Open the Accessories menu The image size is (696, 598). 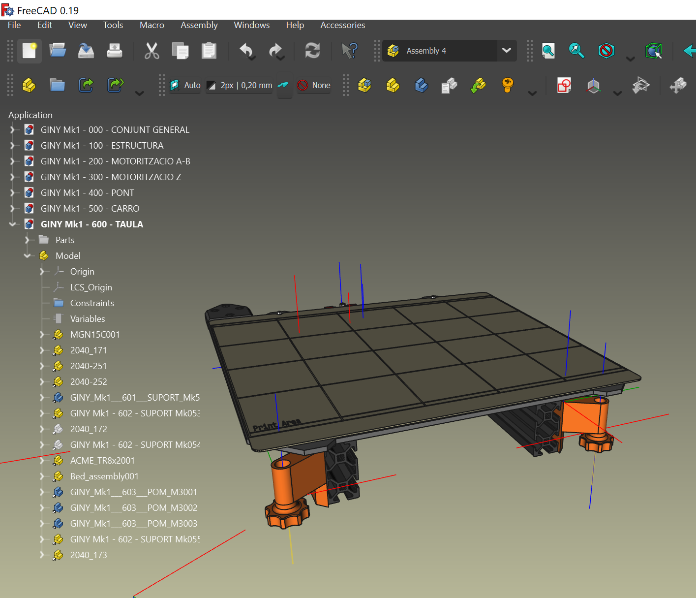pos(342,25)
